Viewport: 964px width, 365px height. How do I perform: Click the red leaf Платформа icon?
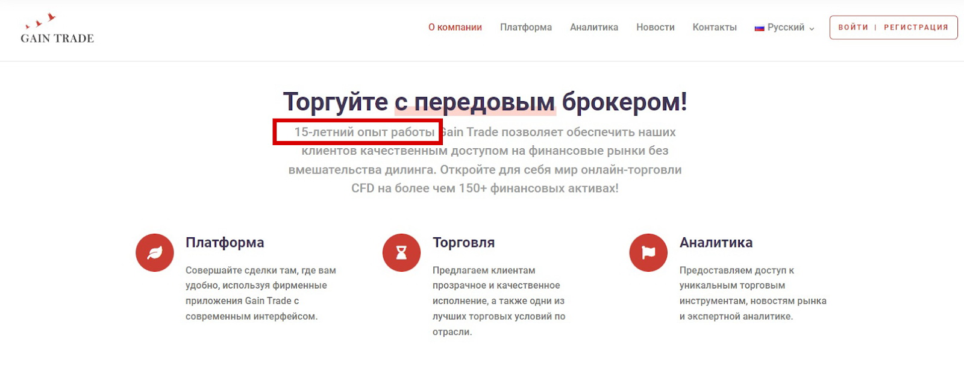tap(155, 252)
